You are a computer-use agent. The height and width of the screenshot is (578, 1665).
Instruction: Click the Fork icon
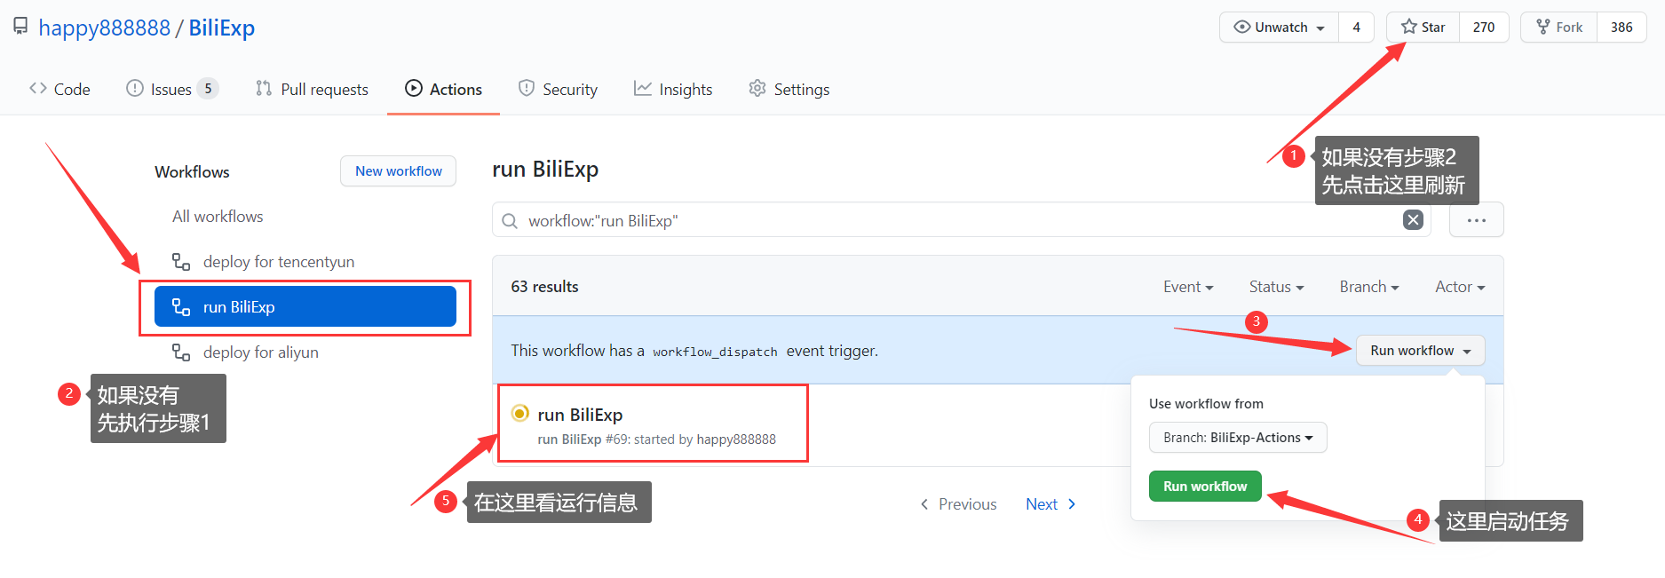tap(1543, 27)
